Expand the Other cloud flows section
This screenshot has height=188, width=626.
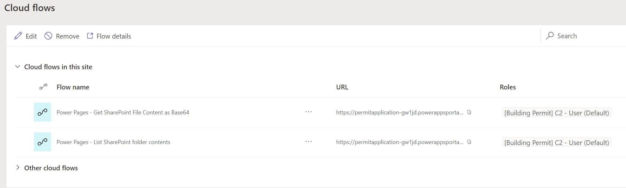[x=17, y=168]
